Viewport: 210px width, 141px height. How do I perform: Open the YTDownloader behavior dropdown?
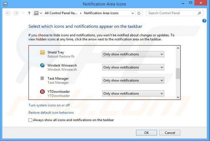[x=133, y=93]
